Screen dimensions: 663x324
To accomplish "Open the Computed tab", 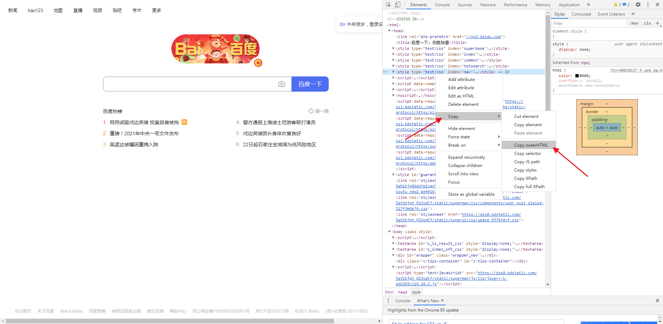I will point(581,14).
